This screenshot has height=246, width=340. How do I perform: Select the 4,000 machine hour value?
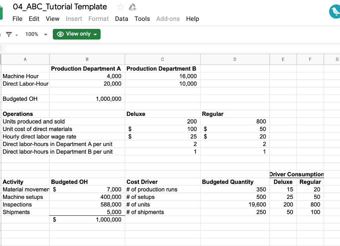87,76
